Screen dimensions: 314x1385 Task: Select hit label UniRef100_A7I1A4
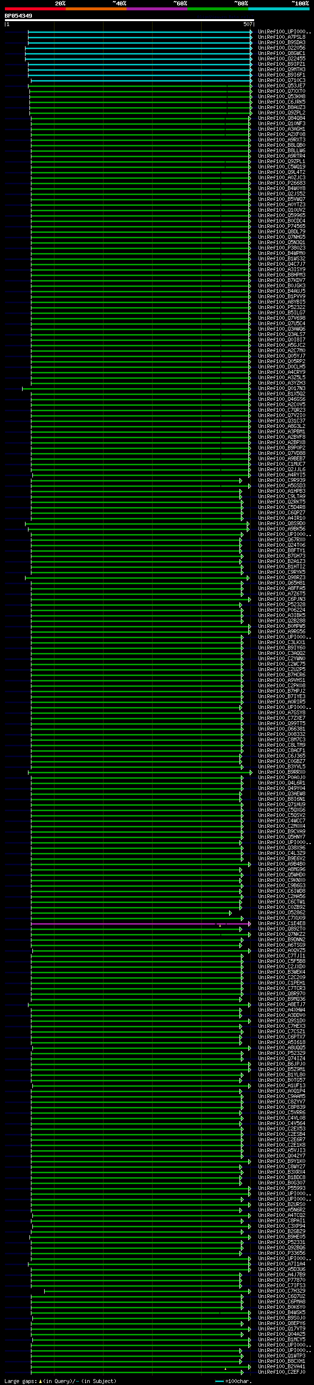point(282,1264)
